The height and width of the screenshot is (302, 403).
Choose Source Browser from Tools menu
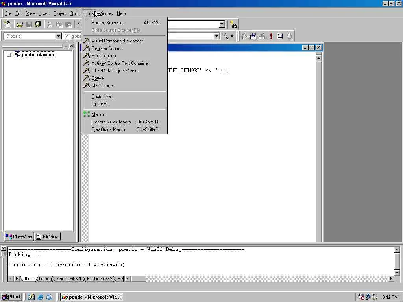click(x=125, y=23)
